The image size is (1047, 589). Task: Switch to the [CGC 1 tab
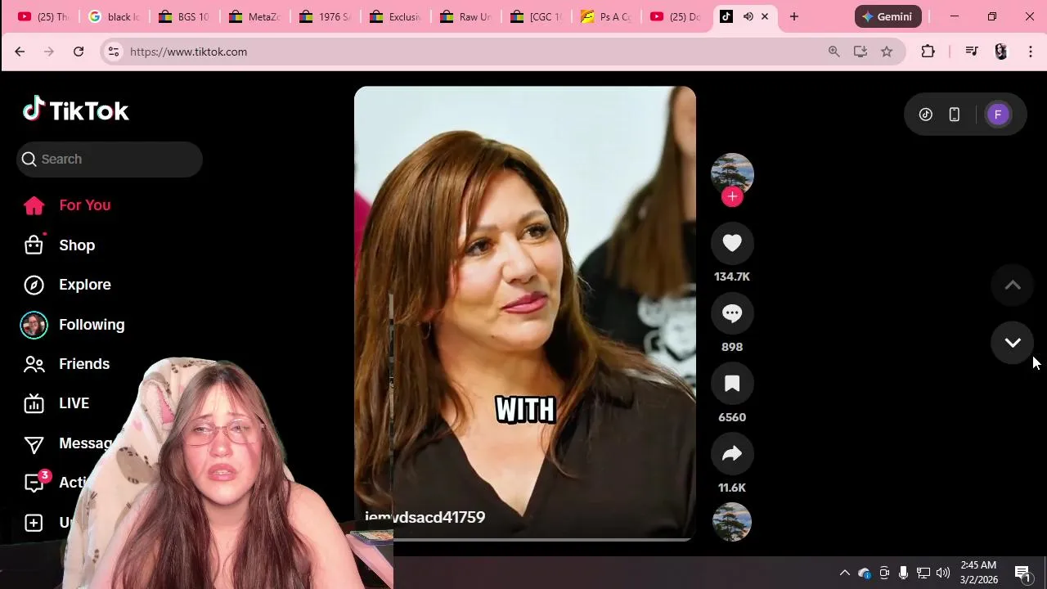537,16
